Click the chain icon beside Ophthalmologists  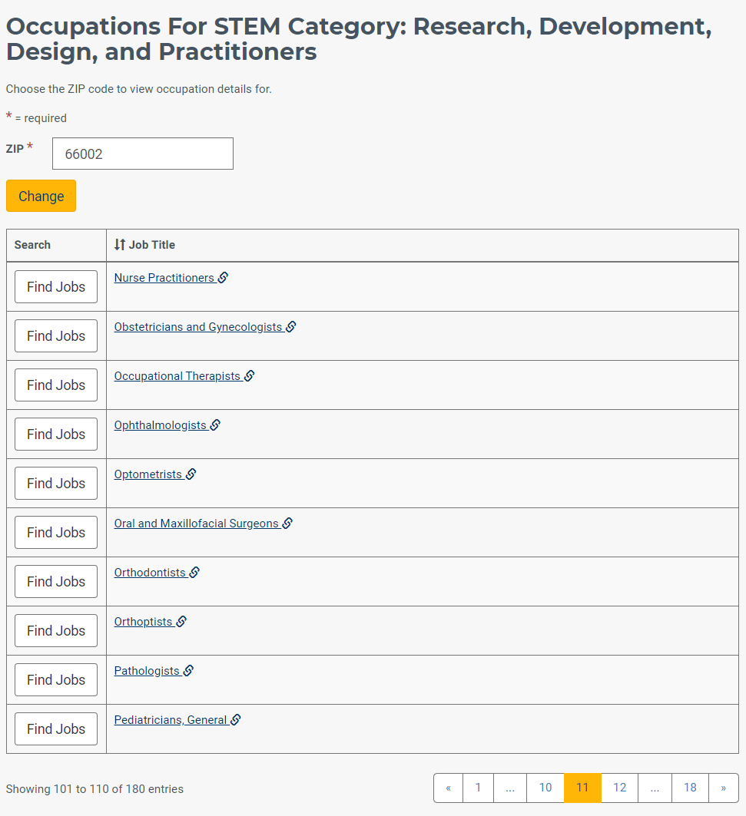pyautogui.click(x=216, y=425)
